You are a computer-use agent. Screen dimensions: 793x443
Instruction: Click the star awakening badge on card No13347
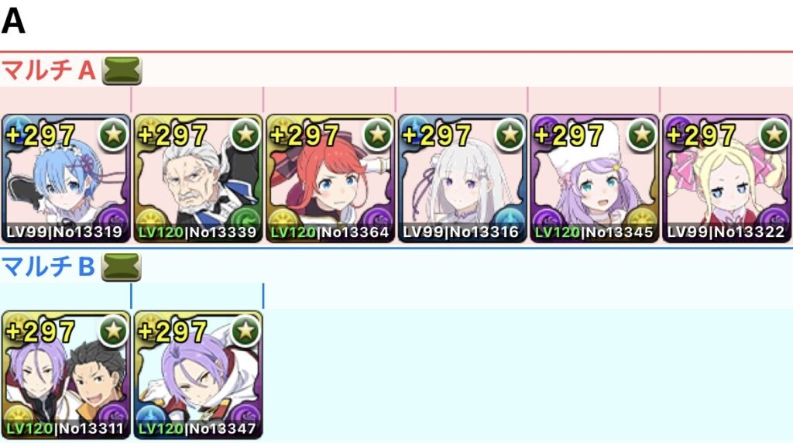[x=245, y=331]
